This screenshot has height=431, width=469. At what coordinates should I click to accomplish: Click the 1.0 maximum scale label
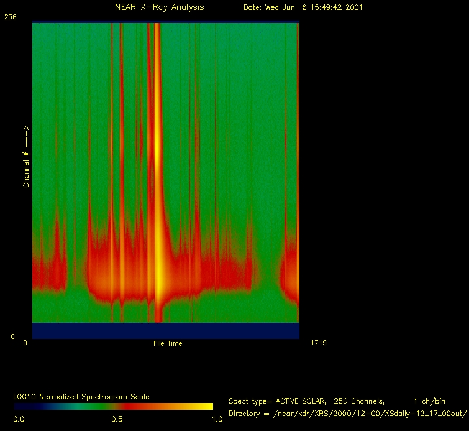click(x=217, y=419)
